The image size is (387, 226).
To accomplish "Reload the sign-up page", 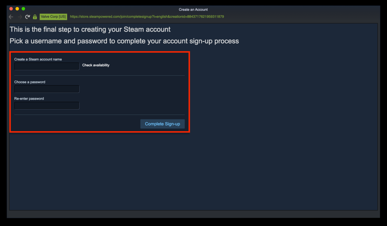I will [x=28, y=17].
